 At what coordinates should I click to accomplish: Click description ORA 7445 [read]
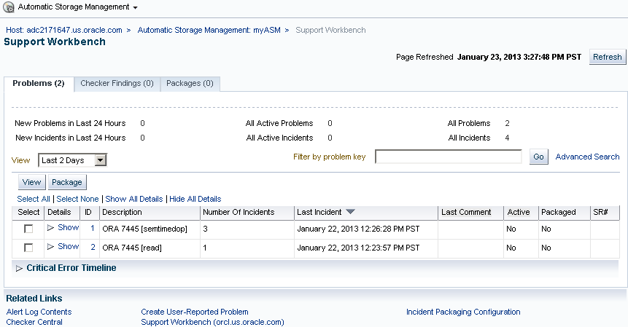(132, 248)
